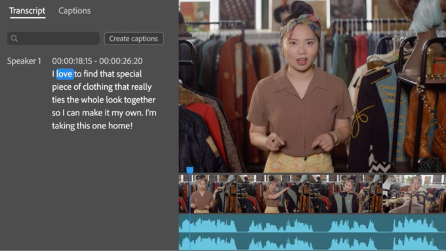The image size is (446, 251).
Task: Click the word "clothing" in transcript
Action: [x=98, y=87]
